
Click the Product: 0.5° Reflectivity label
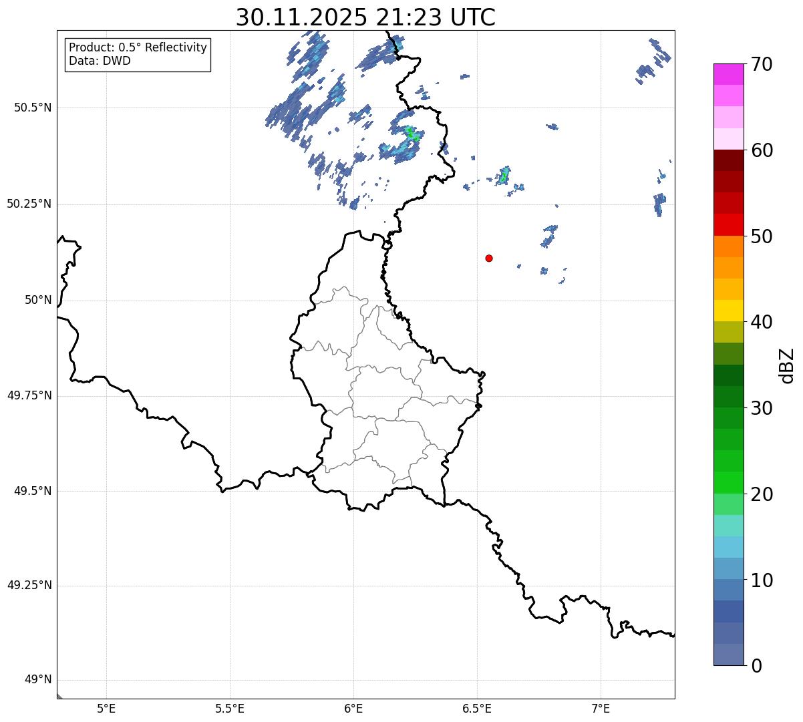pos(138,47)
